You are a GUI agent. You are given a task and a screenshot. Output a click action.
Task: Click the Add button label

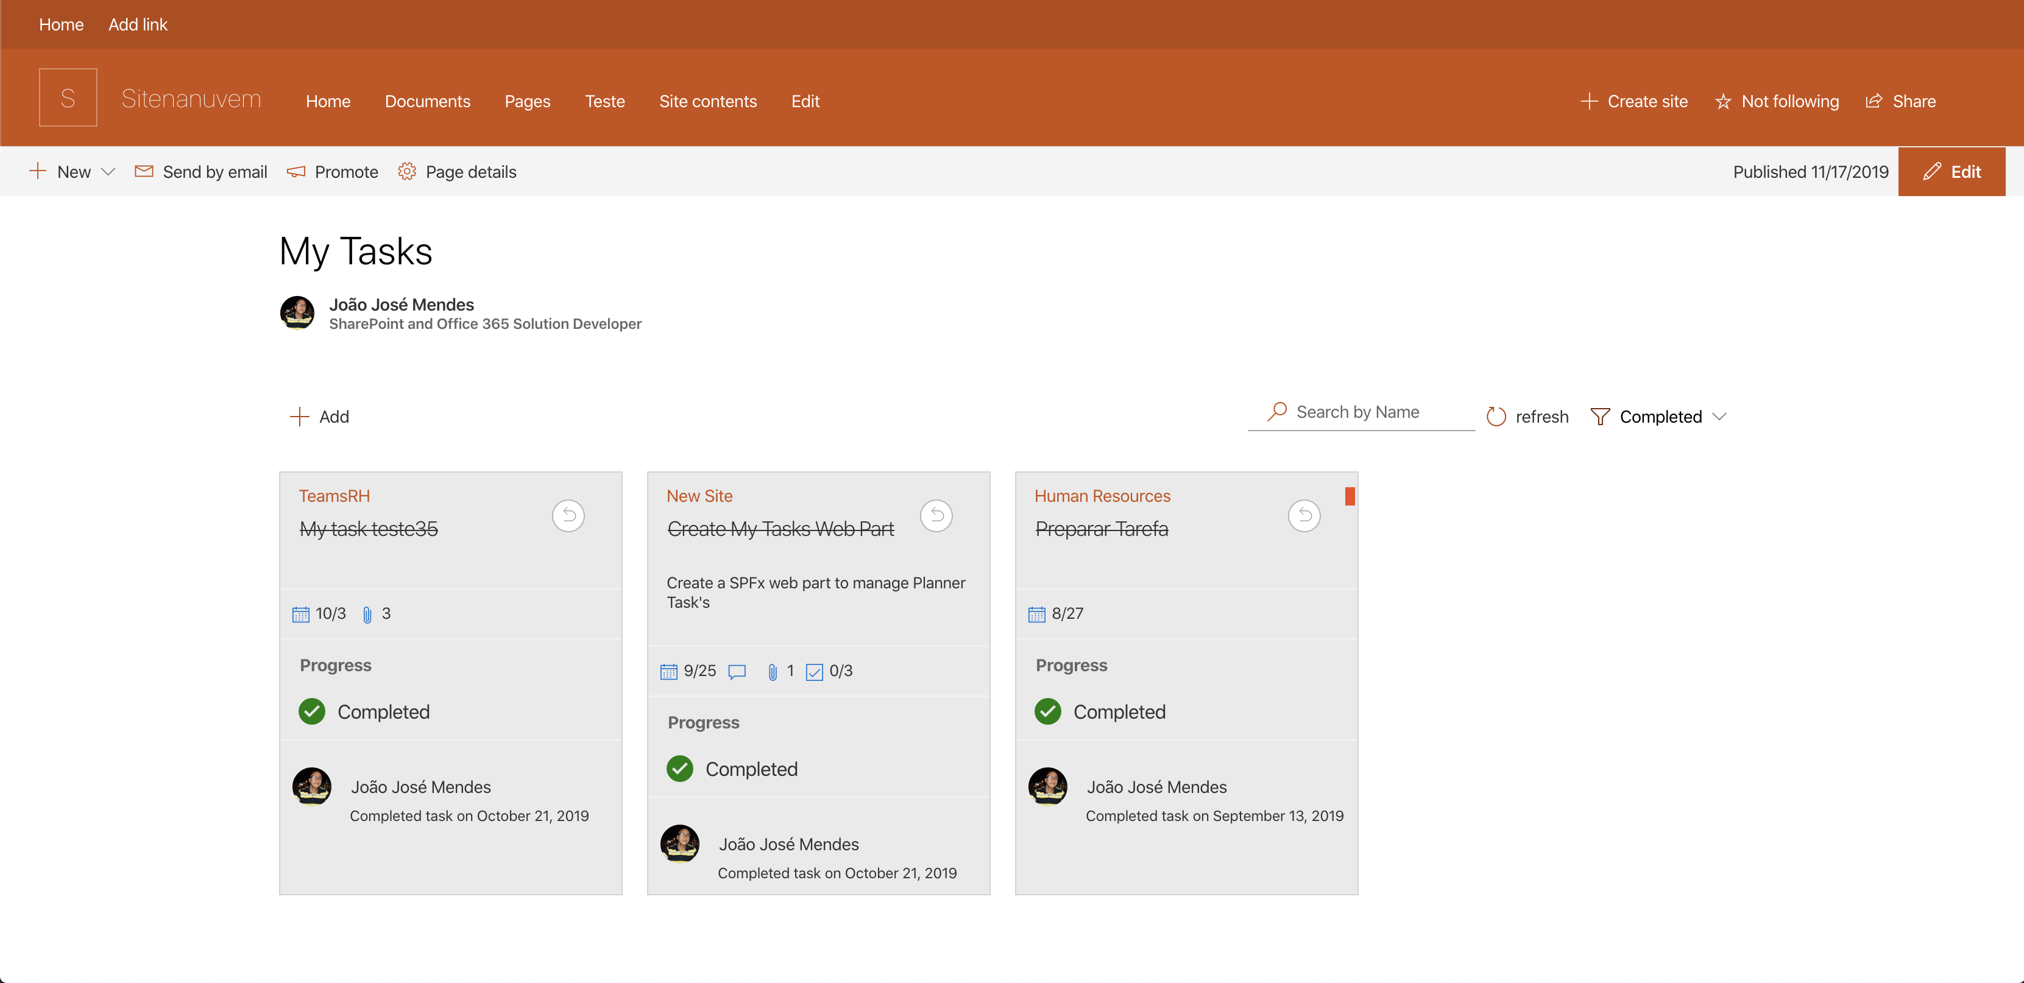point(334,417)
